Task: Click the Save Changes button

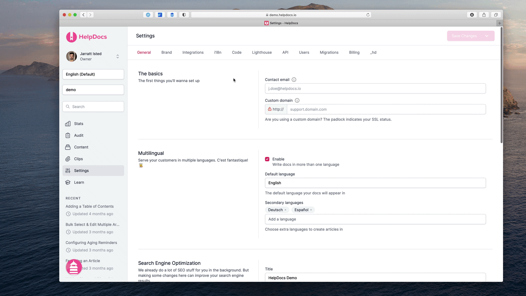Action: 464,36
